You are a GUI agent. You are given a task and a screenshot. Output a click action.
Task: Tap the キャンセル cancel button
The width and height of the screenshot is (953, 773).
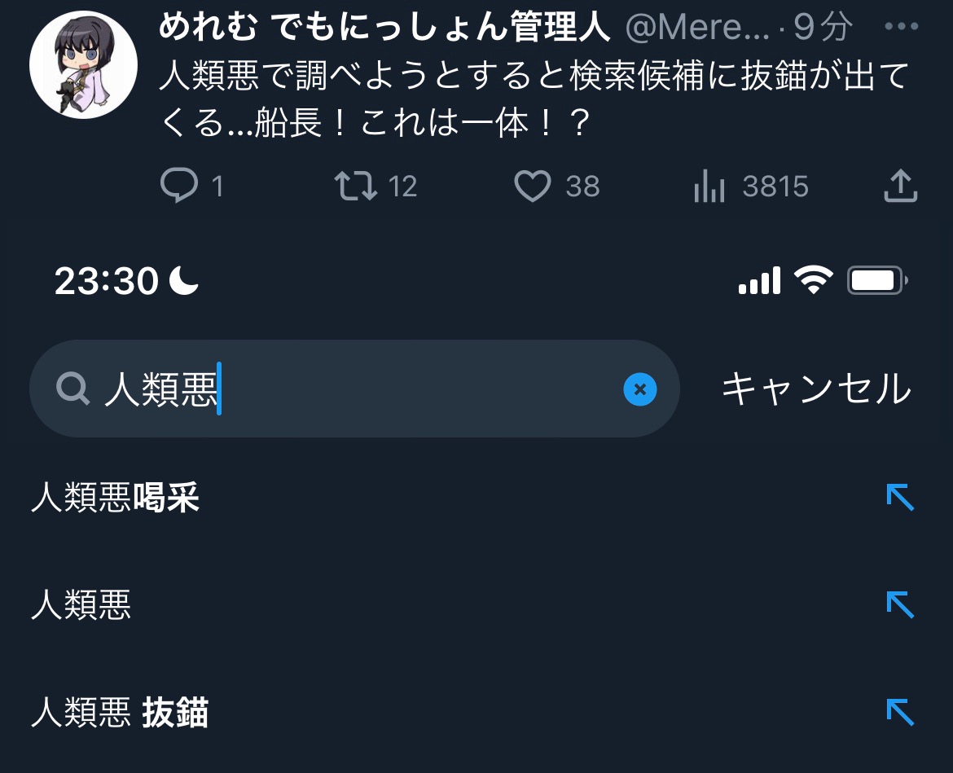pyautogui.click(x=816, y=389)
